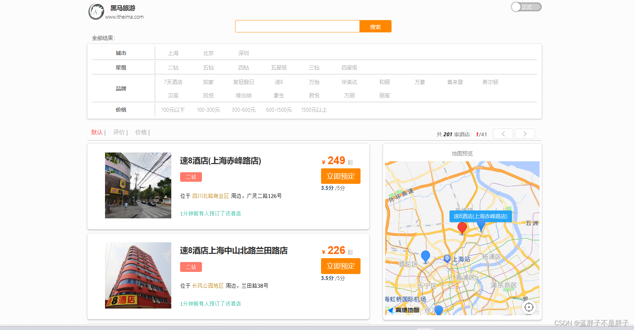Click the orange 搜索 button

coord(375,26)
